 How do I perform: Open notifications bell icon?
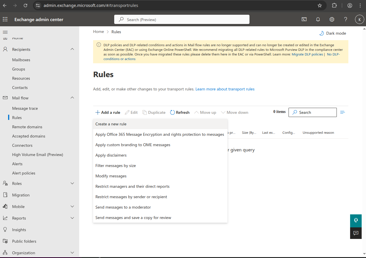(x=318, y=19)
